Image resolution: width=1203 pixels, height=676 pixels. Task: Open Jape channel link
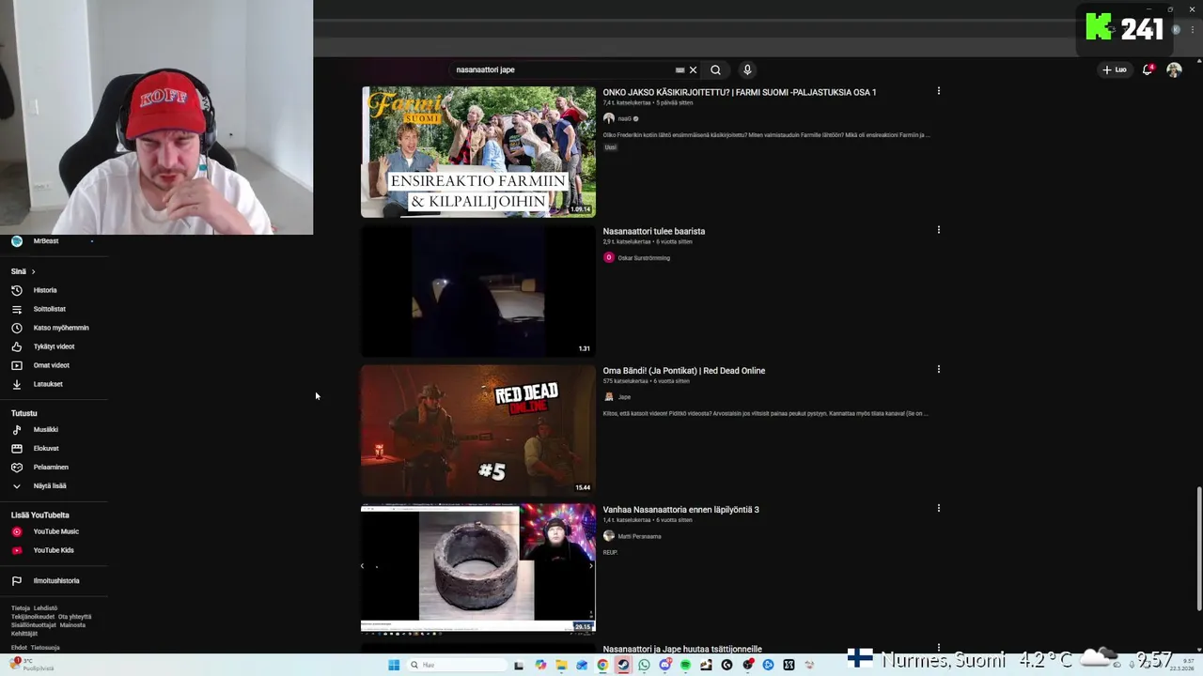click(x=624, y=397)
